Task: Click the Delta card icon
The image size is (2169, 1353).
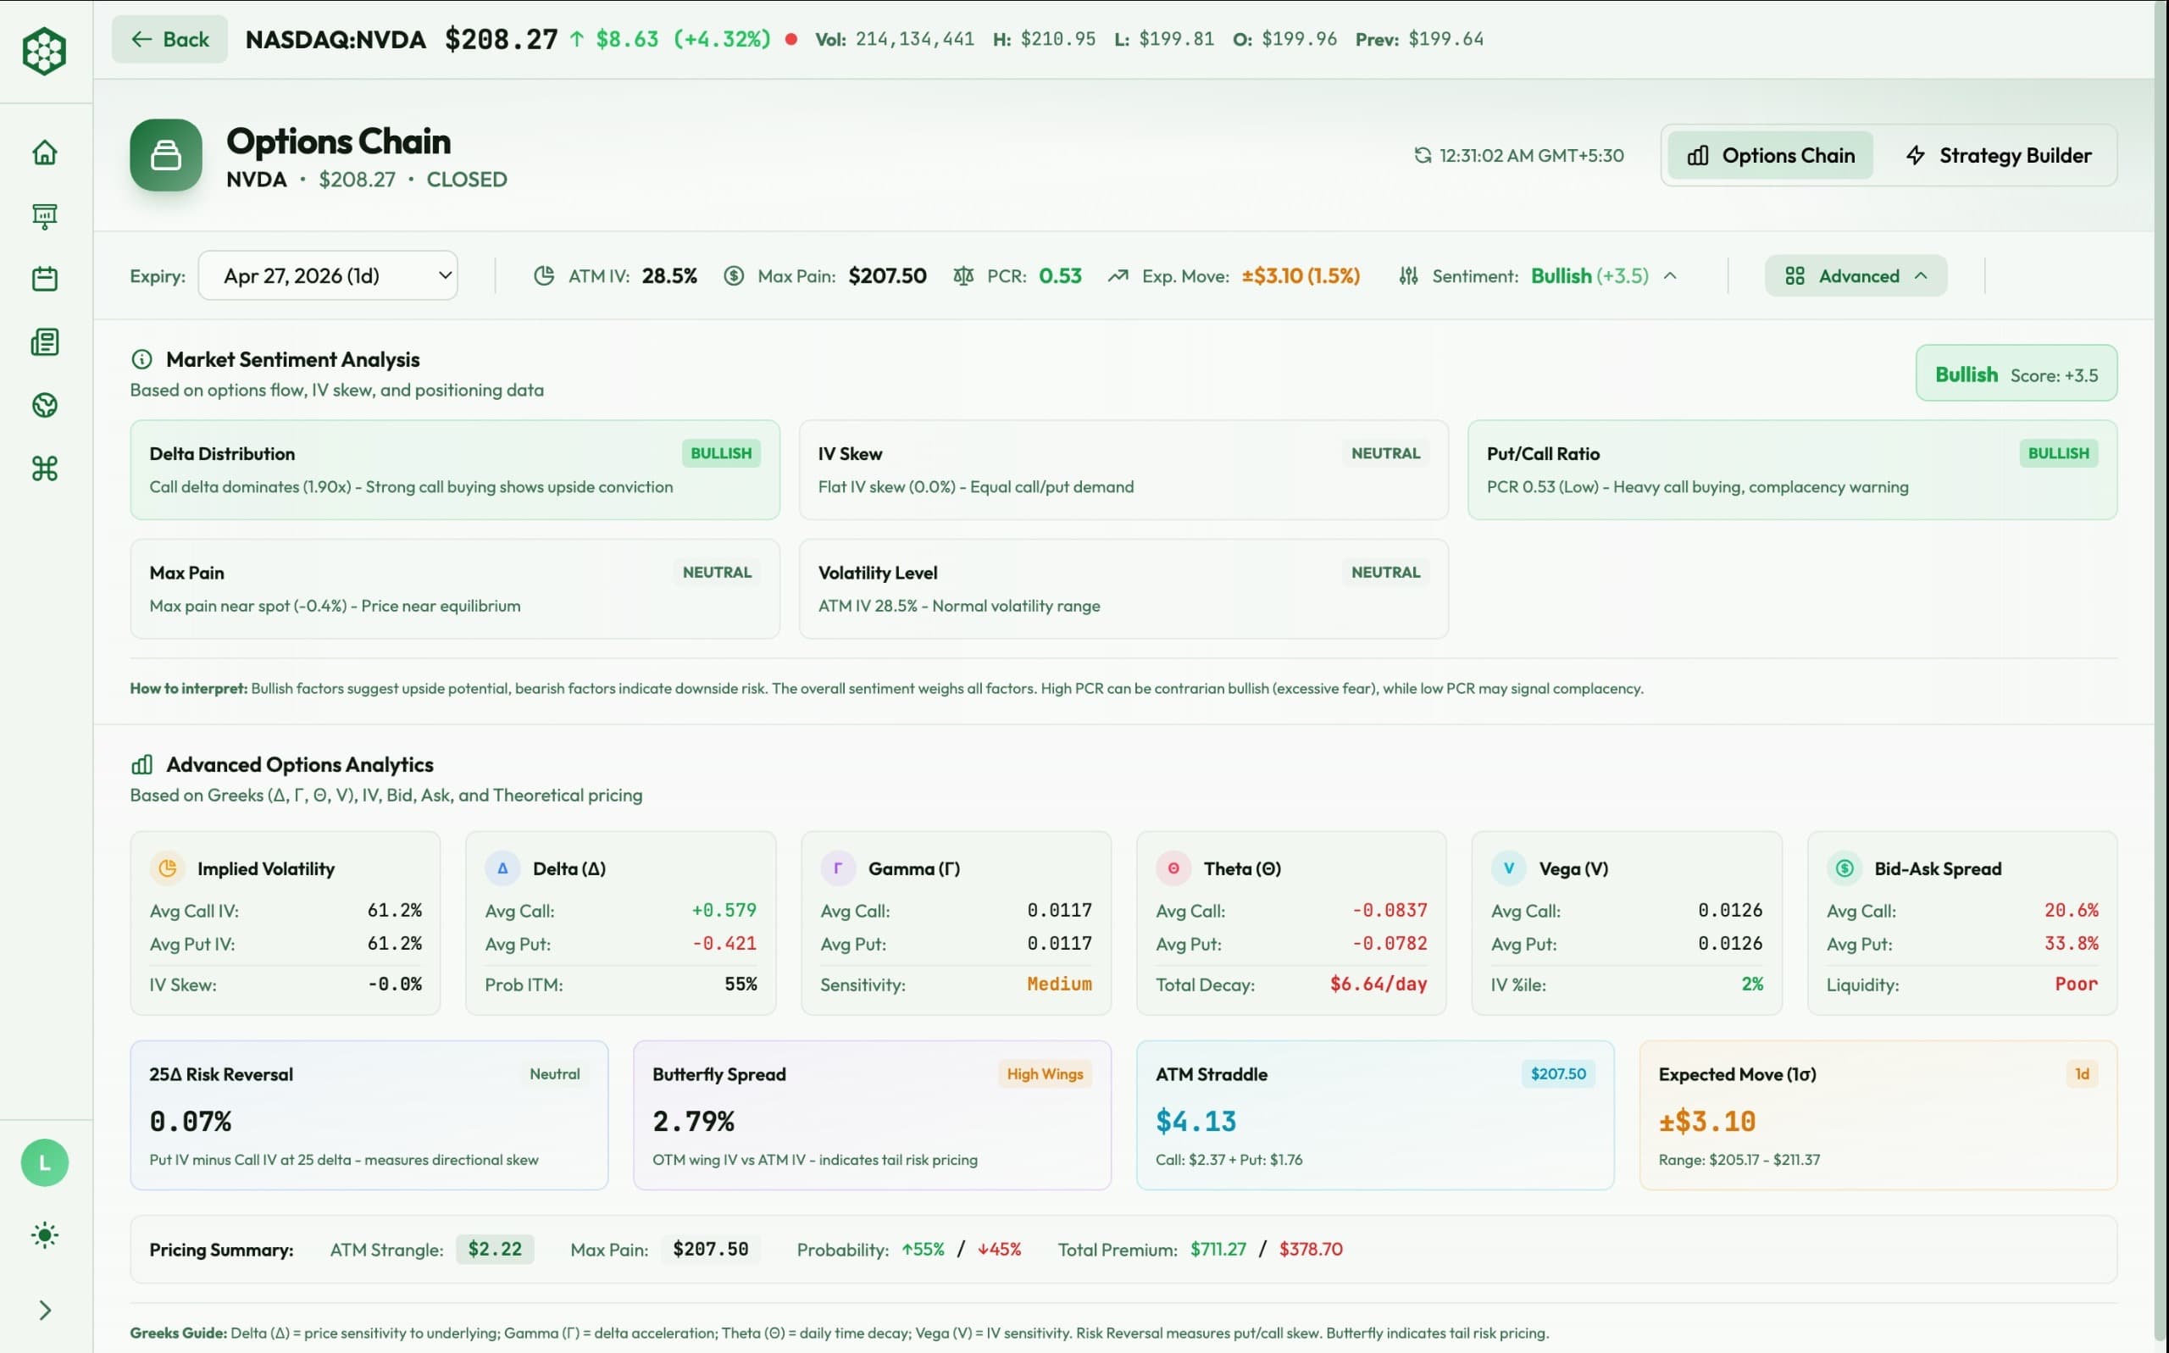Action: point(502,868)
